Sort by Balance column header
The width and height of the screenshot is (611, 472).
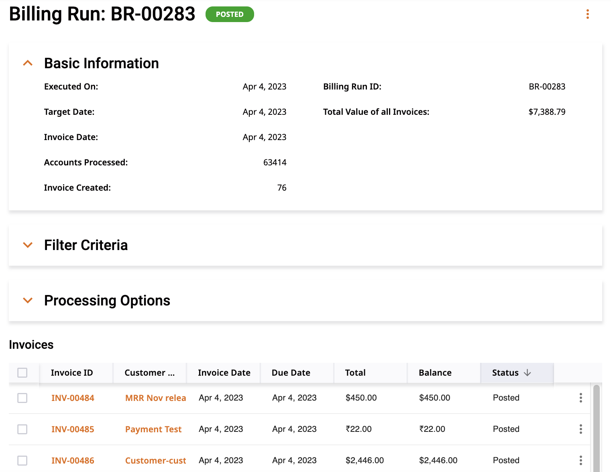[x=444, y=373]
